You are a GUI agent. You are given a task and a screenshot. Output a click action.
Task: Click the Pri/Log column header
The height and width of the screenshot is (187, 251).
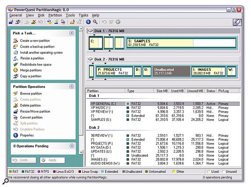pos(228,91)
